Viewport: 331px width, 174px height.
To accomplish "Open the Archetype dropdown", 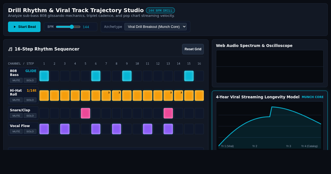I will pyautogui.click(x=156, y=27).
